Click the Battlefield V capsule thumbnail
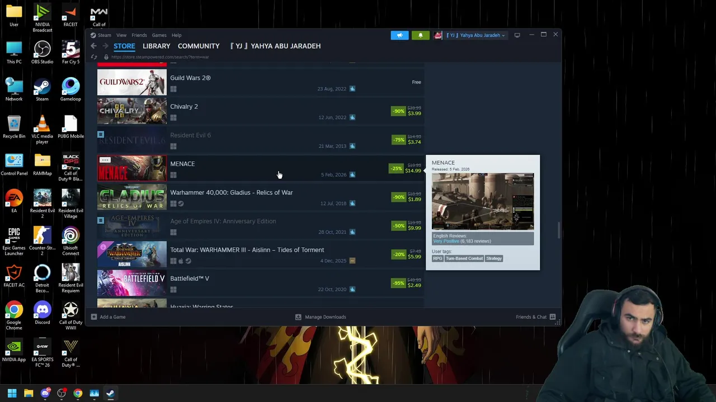The width and height of the screenshot is (716, 402). click(132, 283)
